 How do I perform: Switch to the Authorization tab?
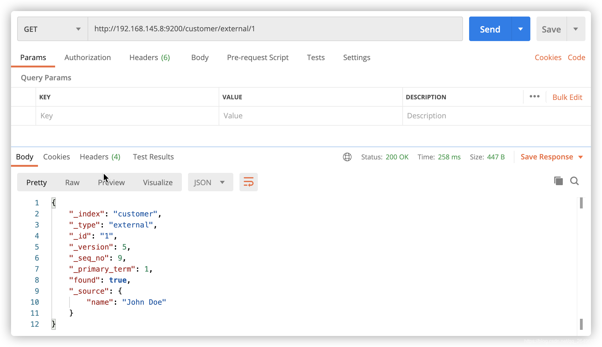[88, 58]
